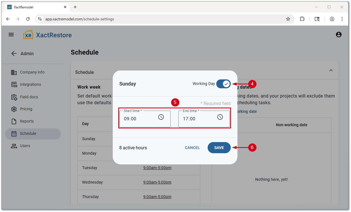Click the Start time clock icon
Image resolution: width=351 pixels, height=212 pixels.
pos(161,117)
